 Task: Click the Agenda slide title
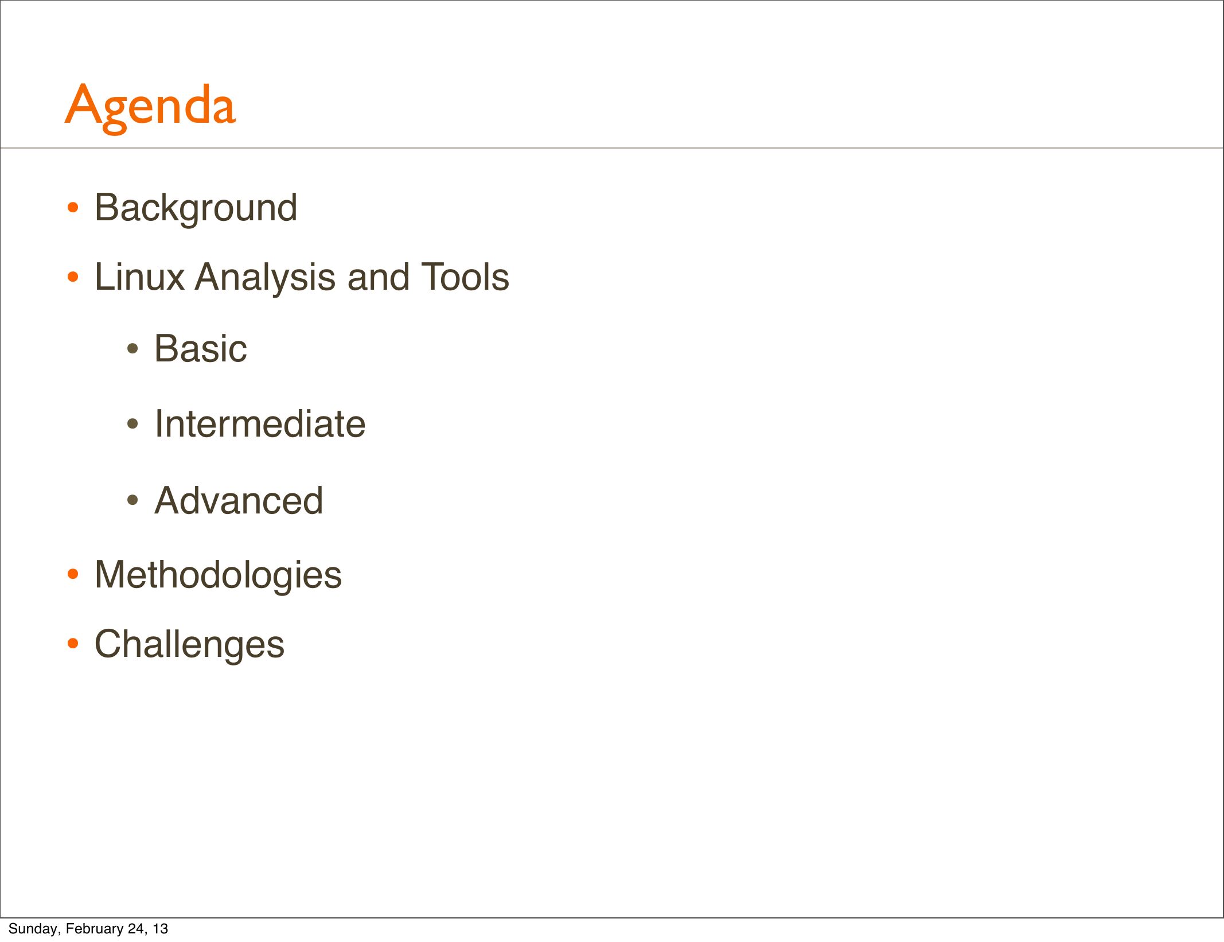[150, 106]
